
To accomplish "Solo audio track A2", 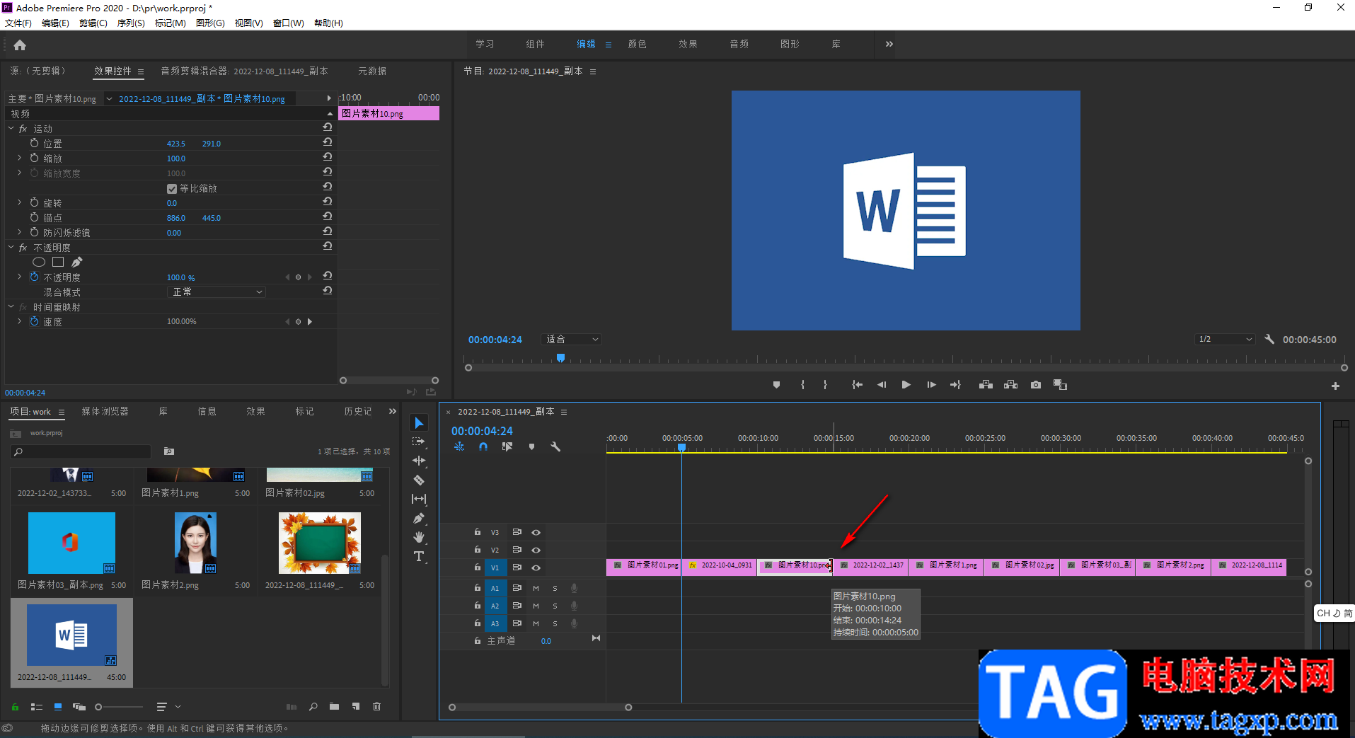I will (x=555, y=606).
